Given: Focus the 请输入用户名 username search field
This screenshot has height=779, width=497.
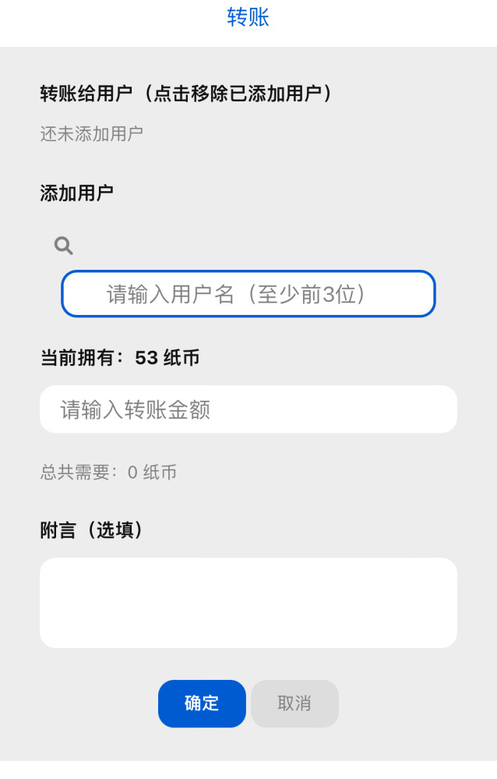Looking at the screenshot, I should click(248, 294).
